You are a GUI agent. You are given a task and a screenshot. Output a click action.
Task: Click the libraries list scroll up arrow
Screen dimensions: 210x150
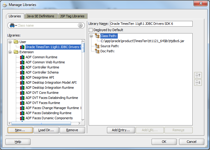(83, 41)
